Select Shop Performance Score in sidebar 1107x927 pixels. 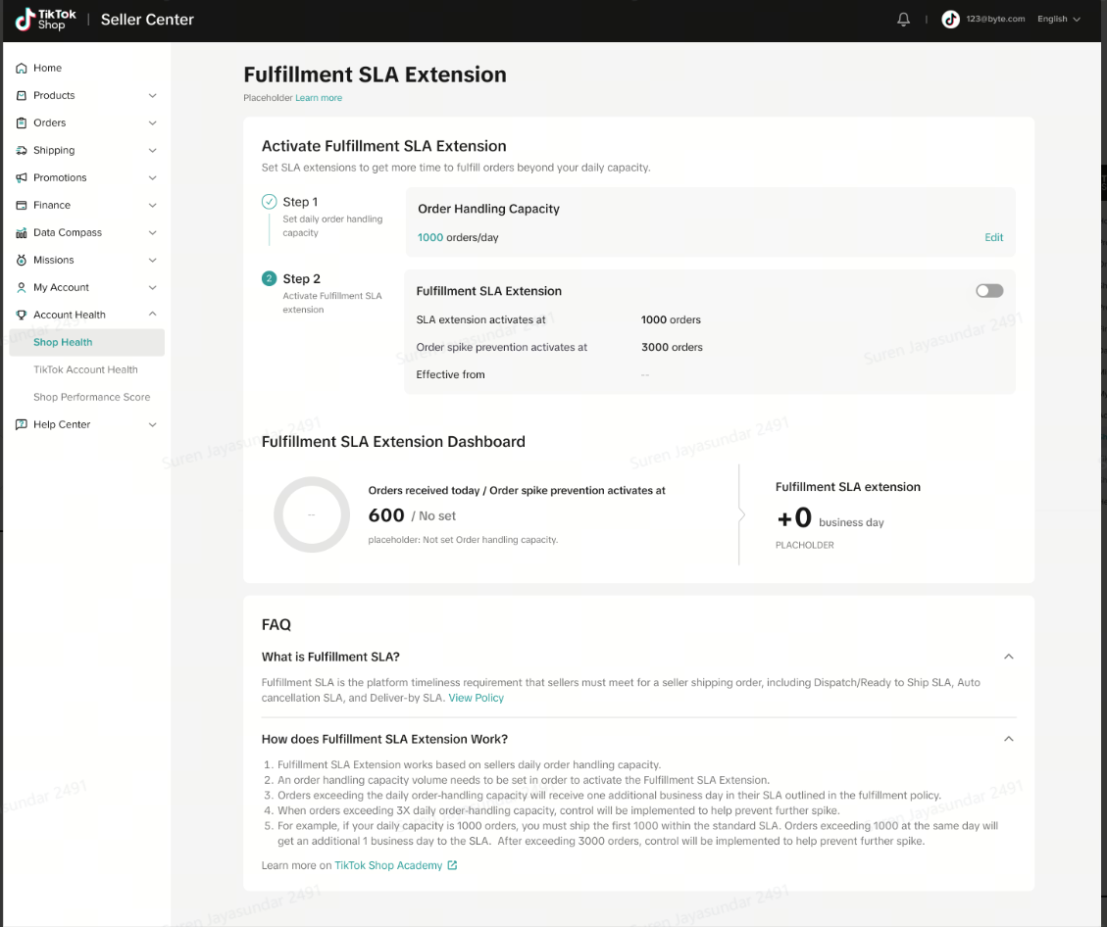pyautogui.click(x=91, y=398)
